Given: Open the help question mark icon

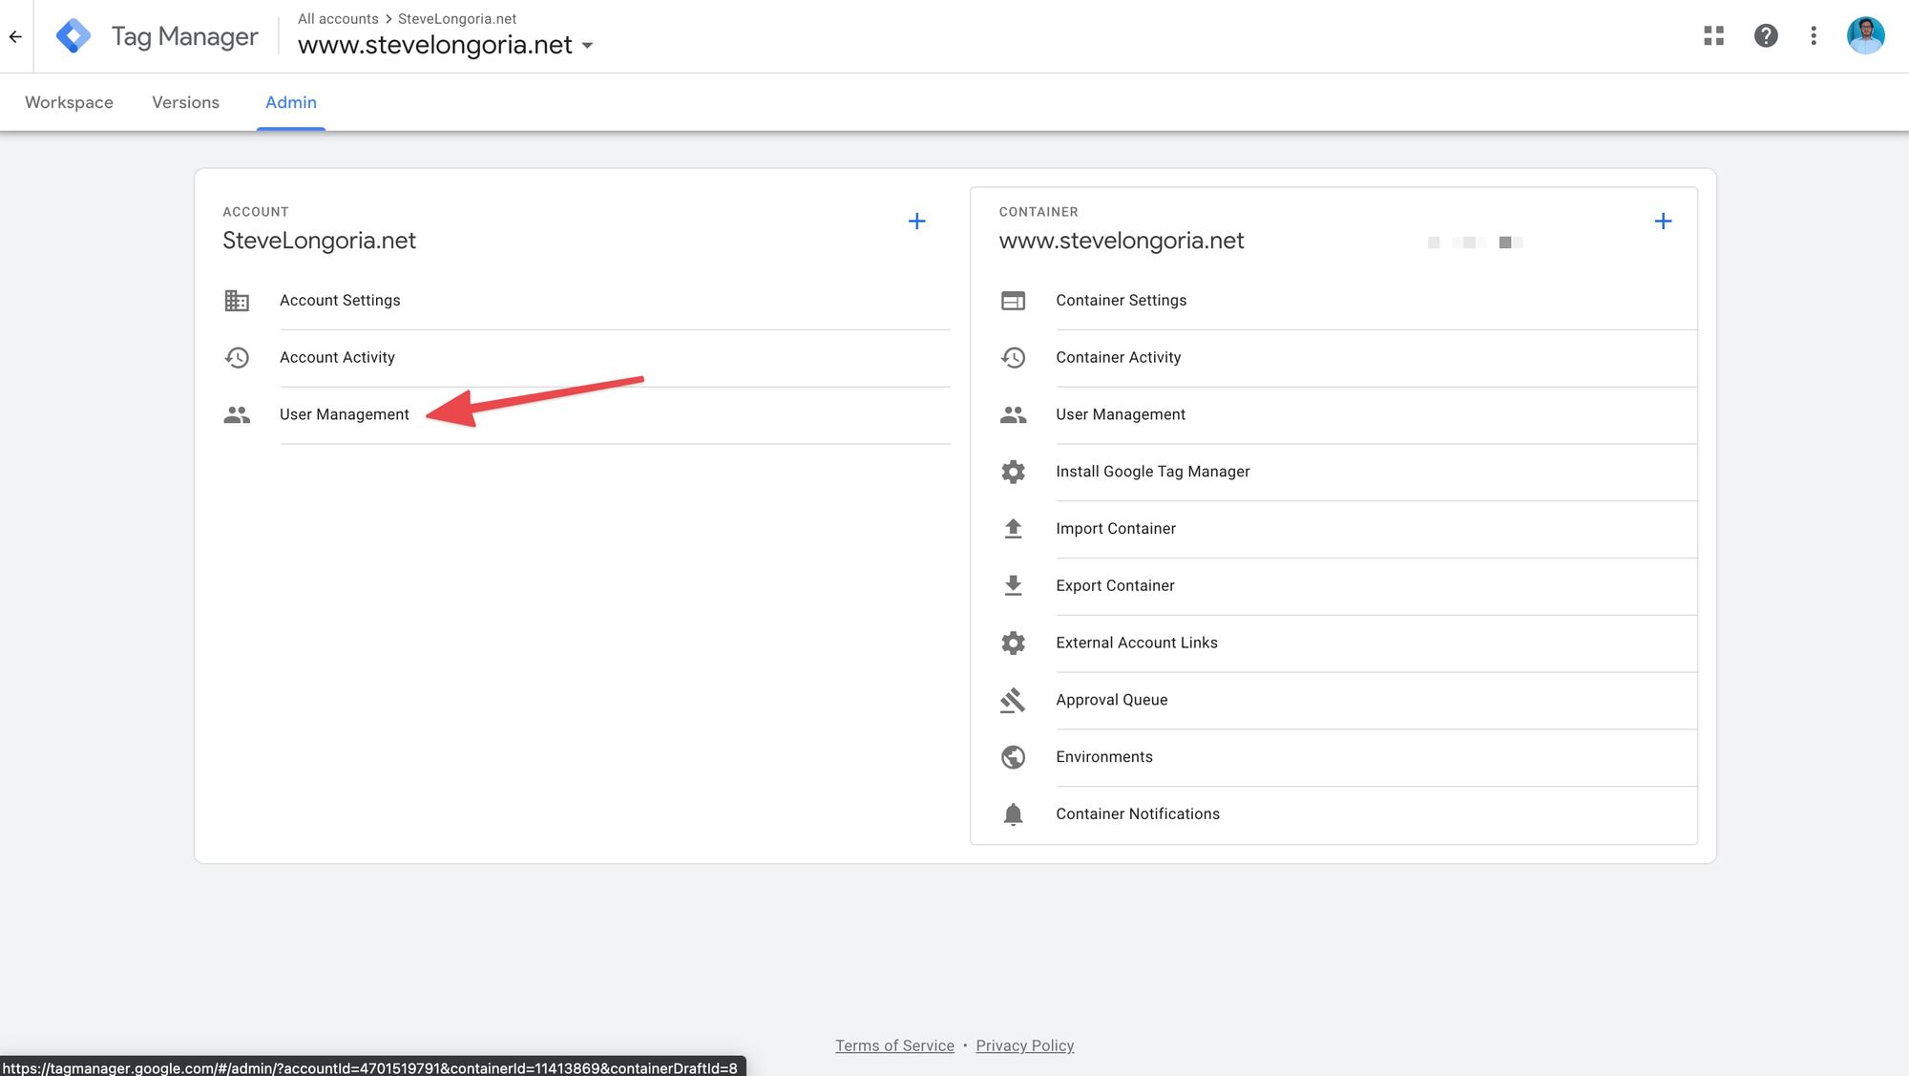Looking at the screenshot, I should (x=1765, y=36).
